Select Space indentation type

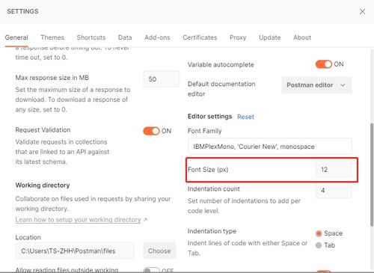(x=319, y=233)
